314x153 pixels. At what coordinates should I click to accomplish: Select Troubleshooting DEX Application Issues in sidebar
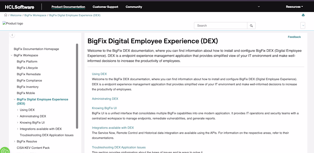(x=47, y=135)
